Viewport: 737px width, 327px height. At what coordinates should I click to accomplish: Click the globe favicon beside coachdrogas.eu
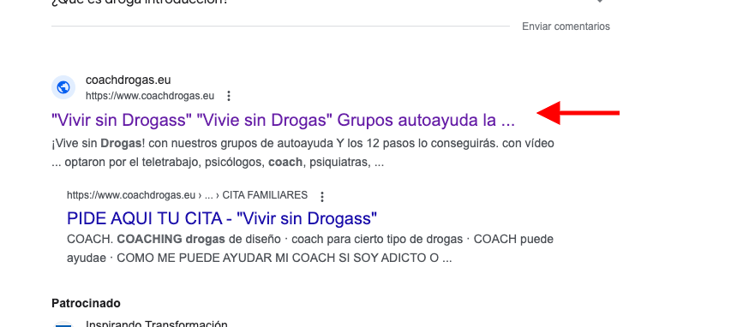tap(63, 87)
